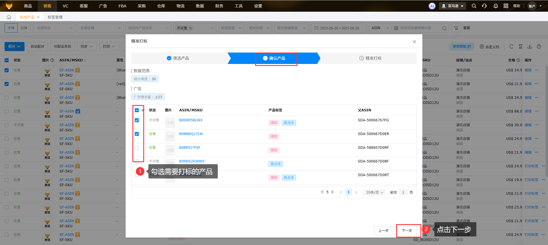Uncheck the B08BBQ17LW row checkbox
548x245 pixels.
pyautogui.click(x=137, y=134)
